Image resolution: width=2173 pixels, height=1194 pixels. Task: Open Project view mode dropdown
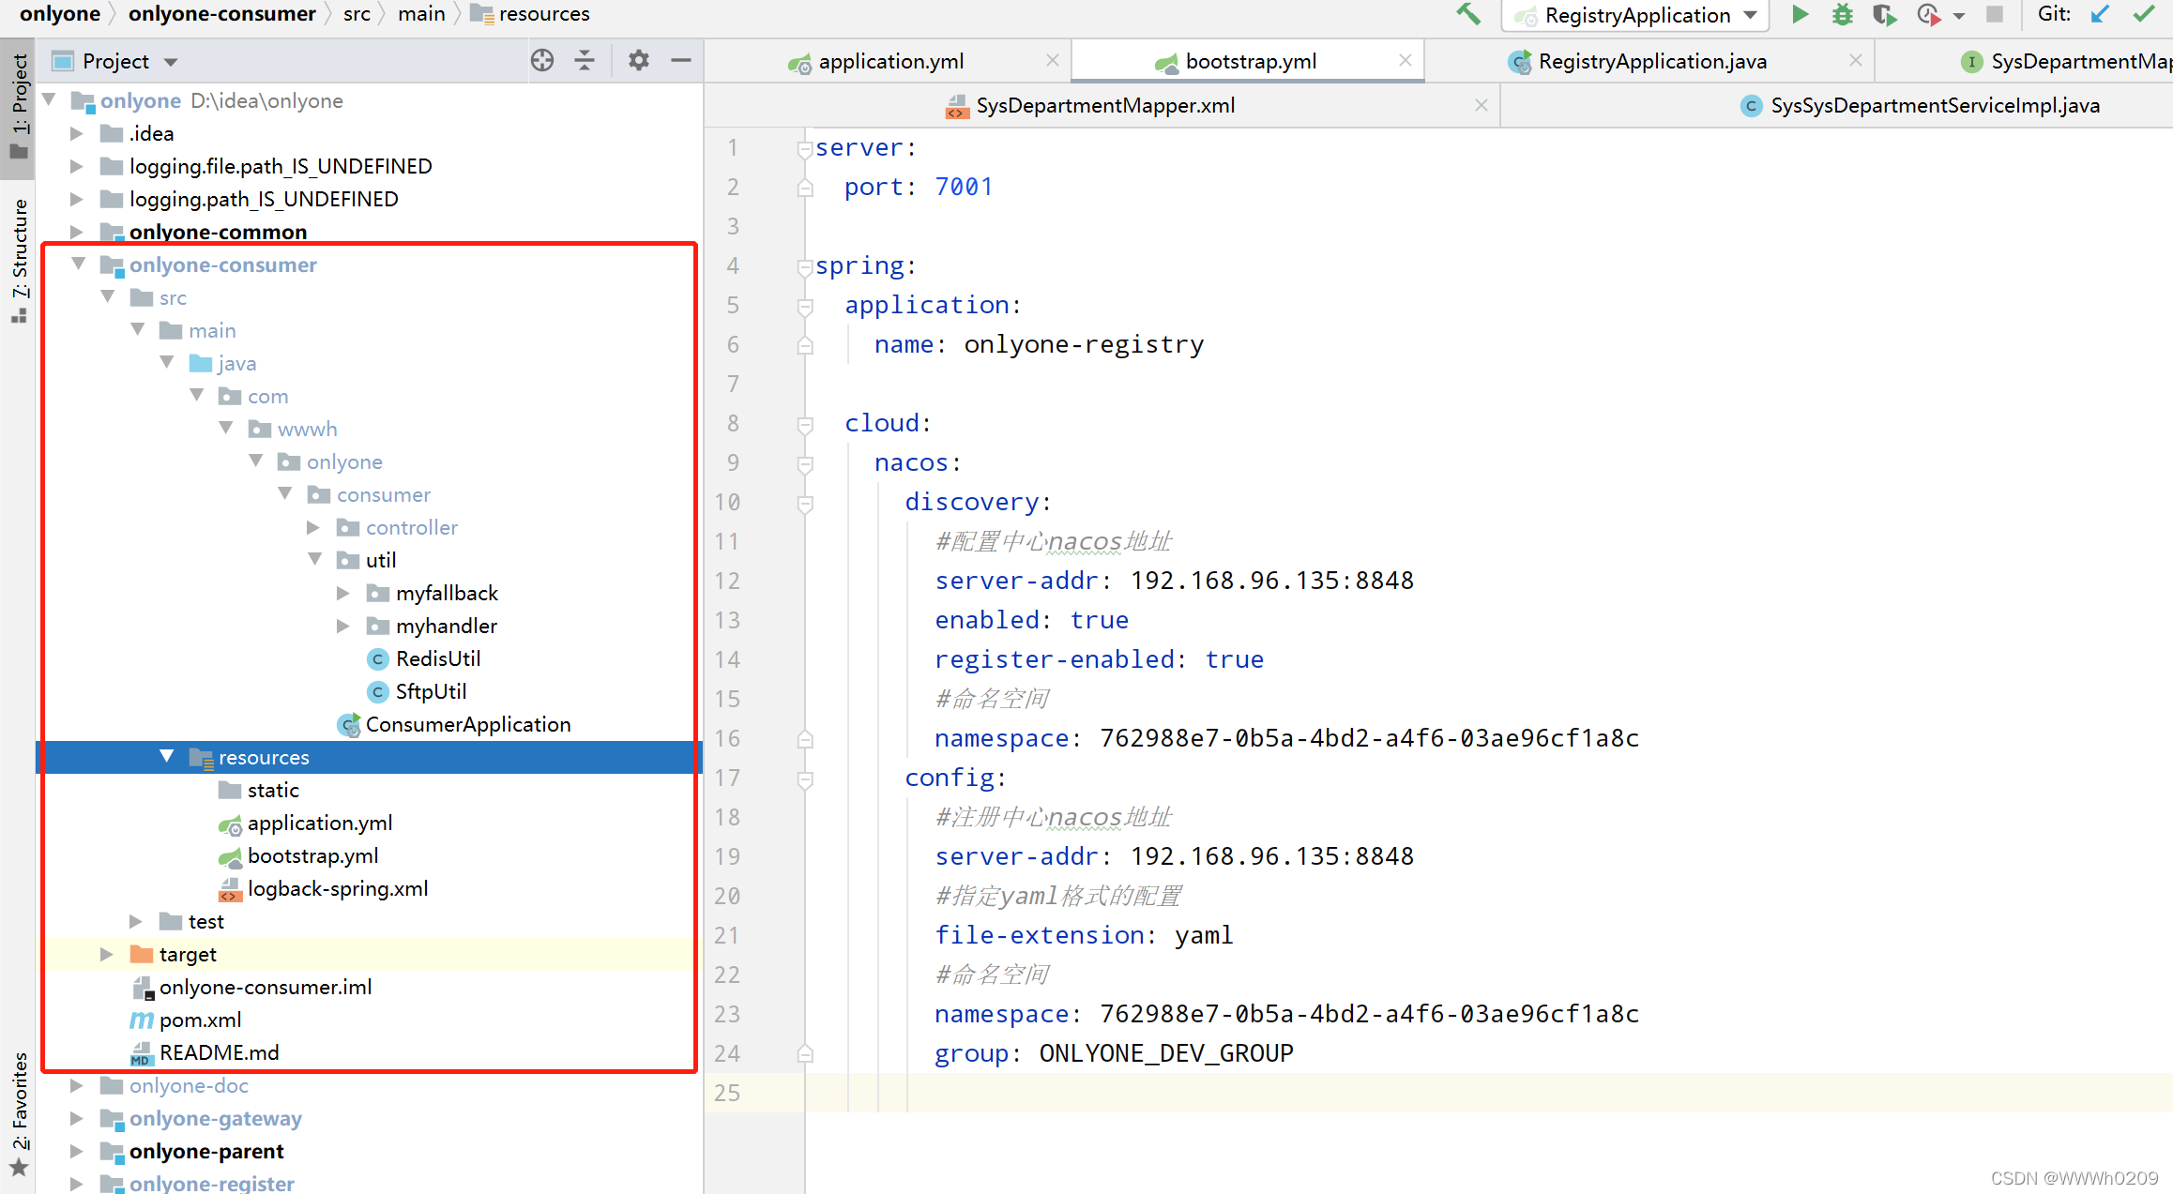[171, 62]
